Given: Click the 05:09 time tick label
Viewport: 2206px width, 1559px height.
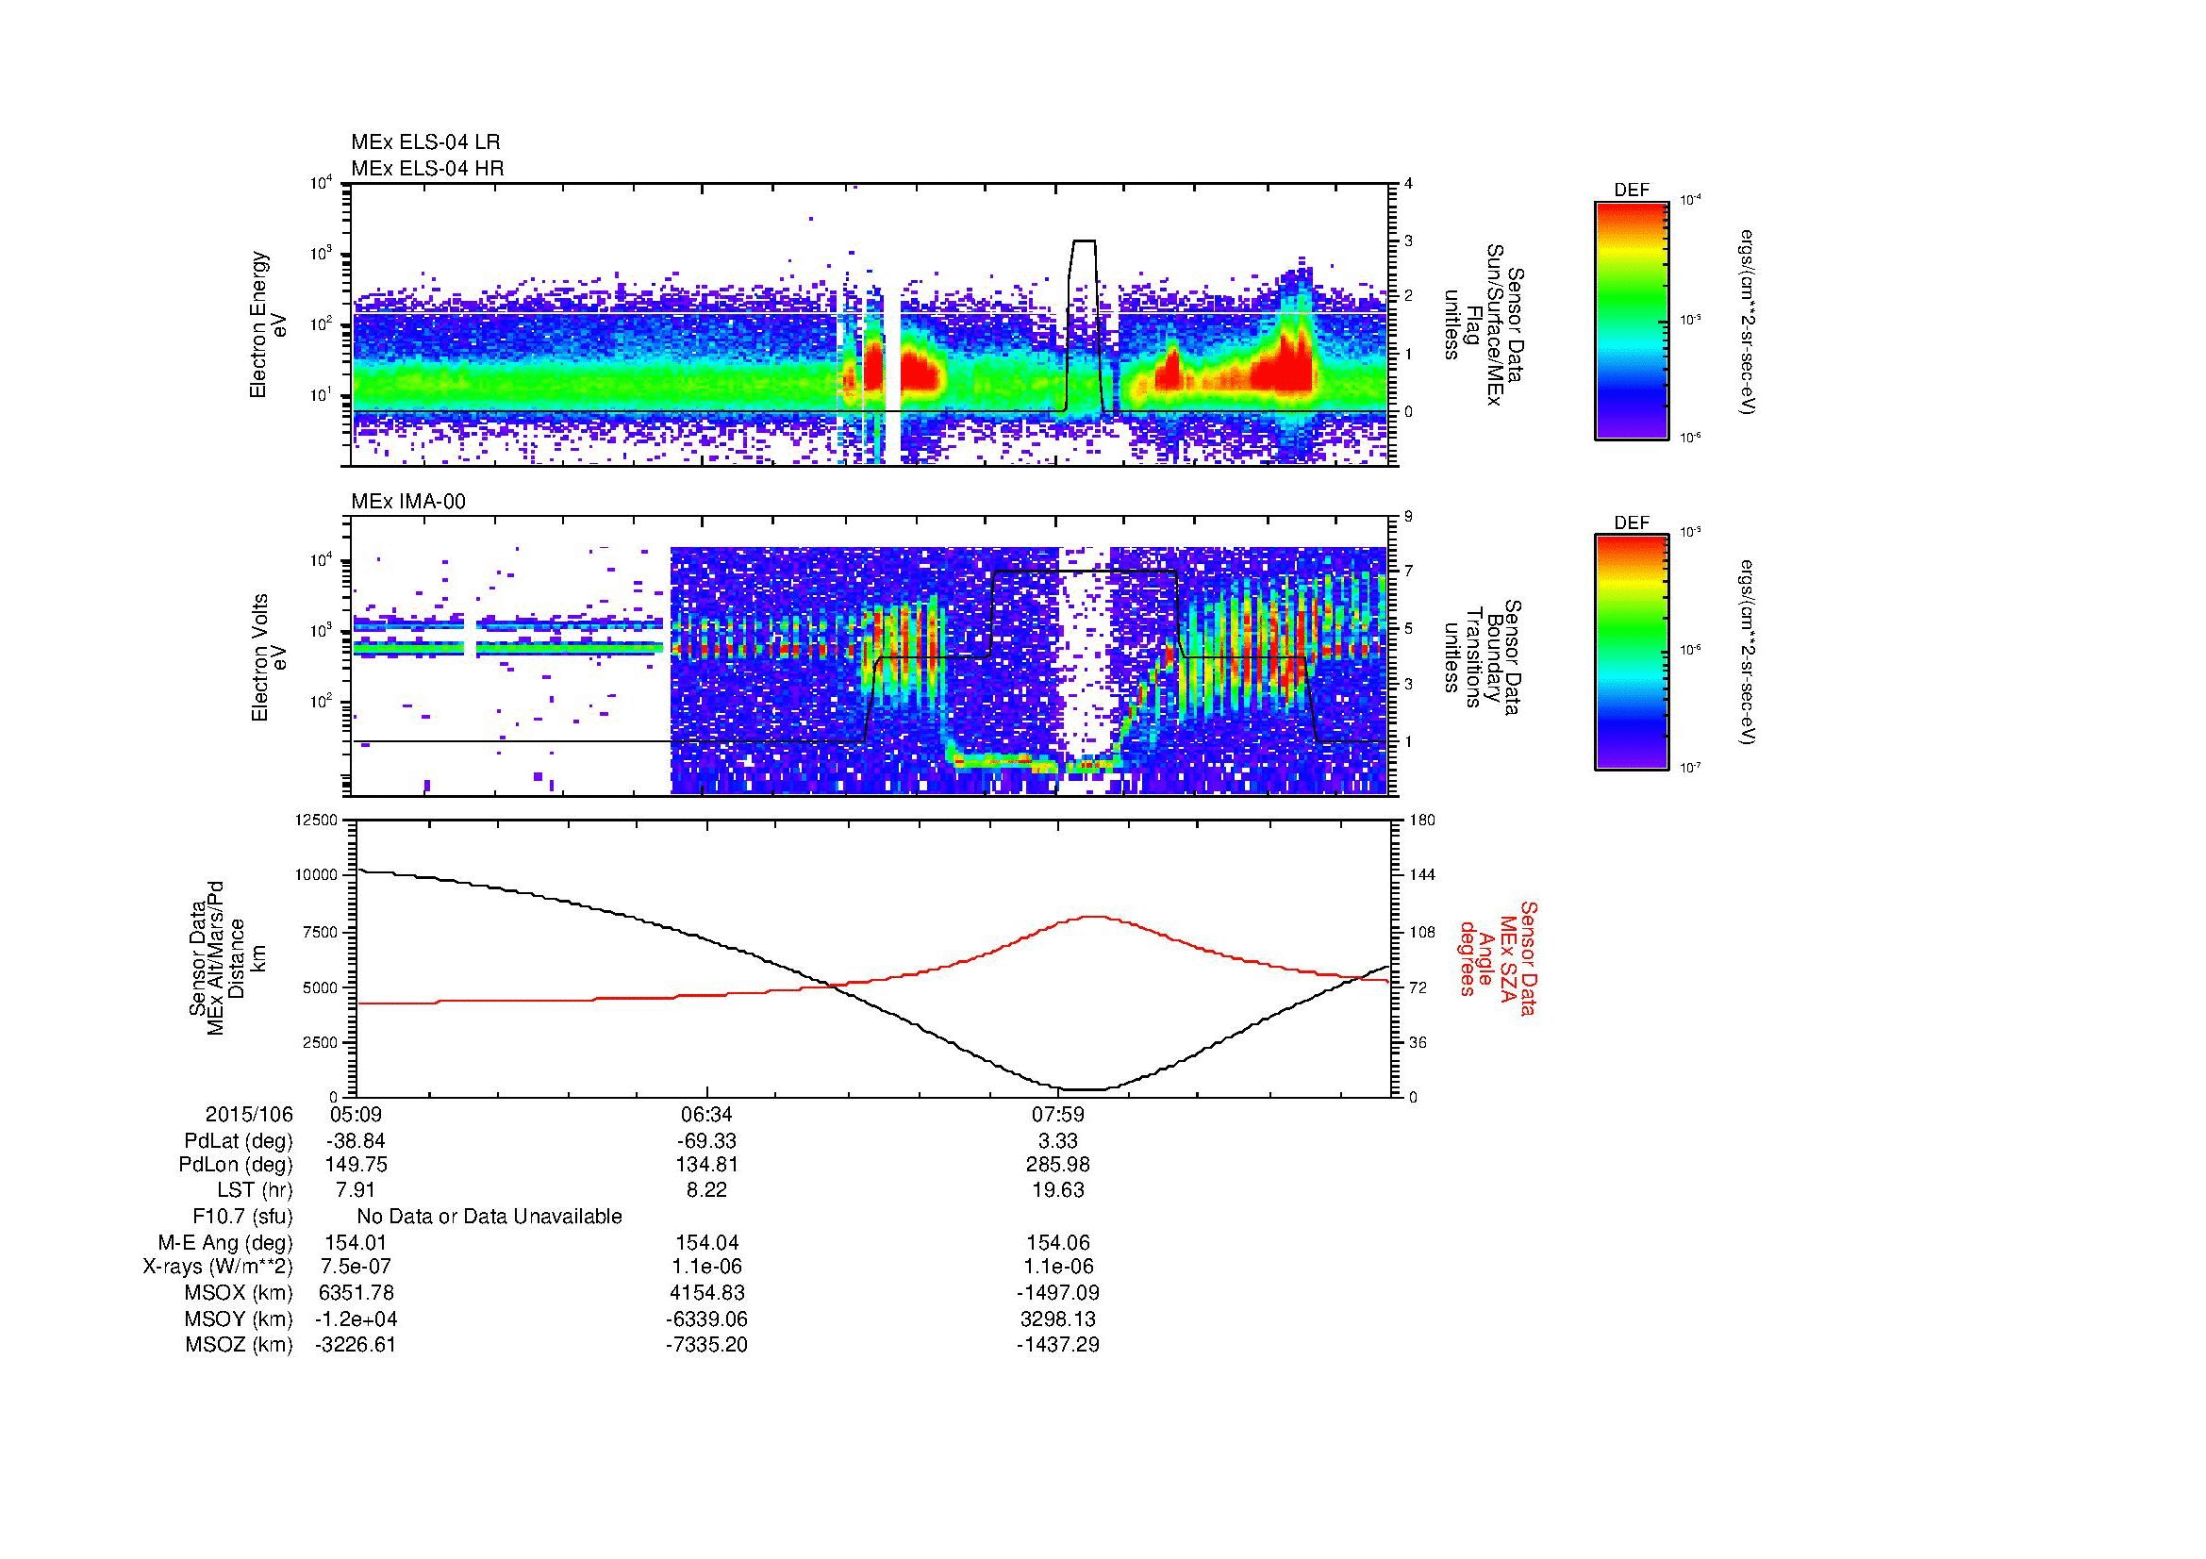Looking at the screenshot, I should (356, 1114).
